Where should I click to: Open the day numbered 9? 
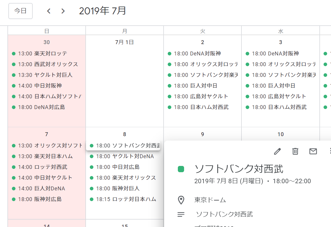point(203,134)
